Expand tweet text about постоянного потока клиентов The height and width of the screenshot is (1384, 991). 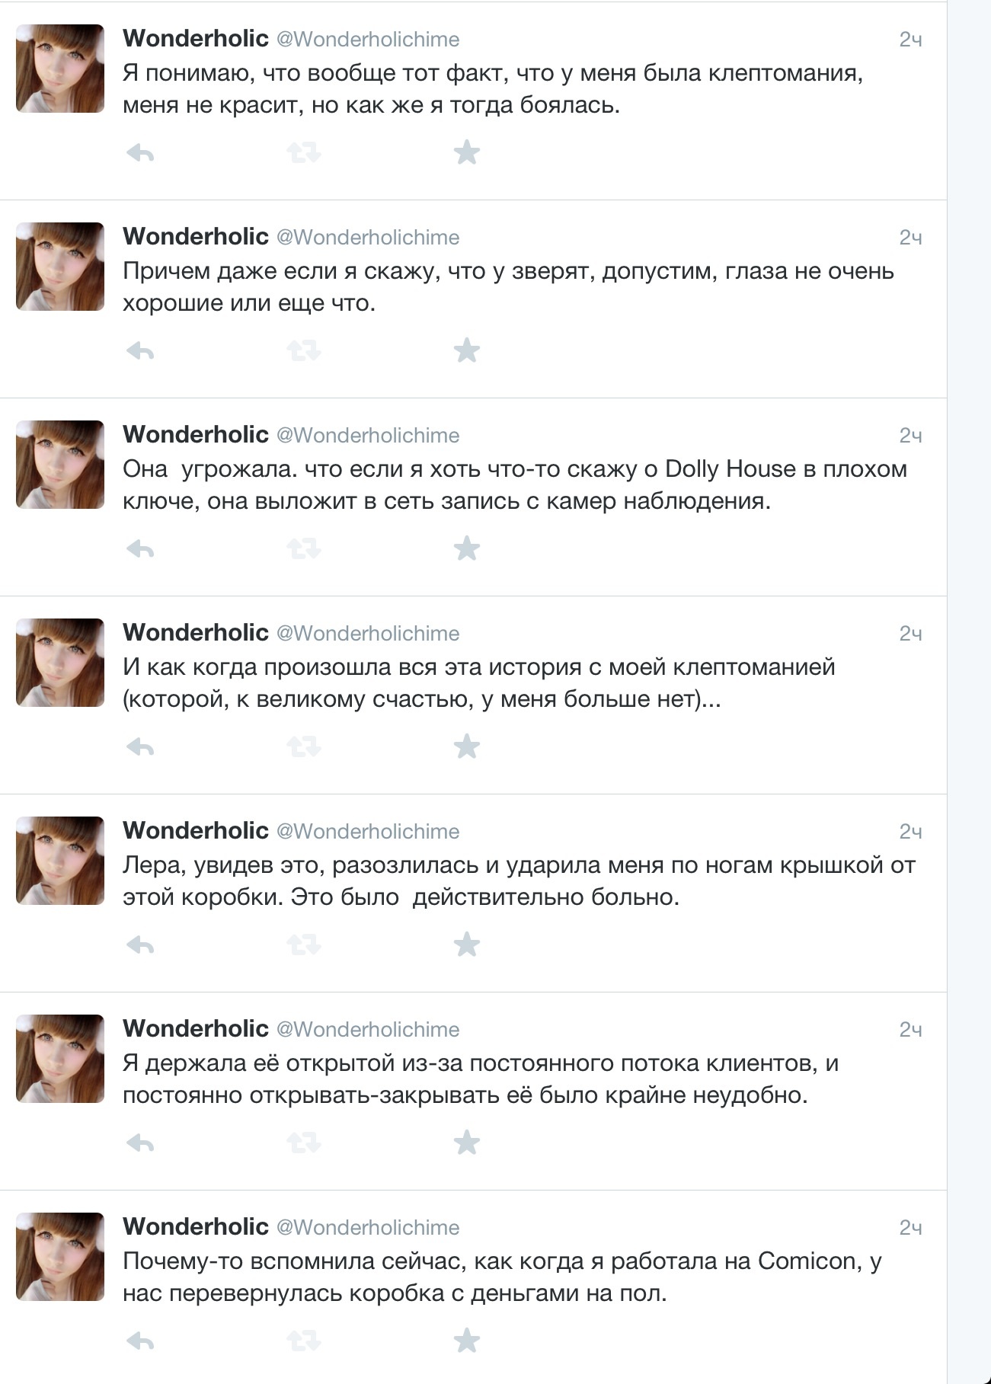pos(481,1079)
